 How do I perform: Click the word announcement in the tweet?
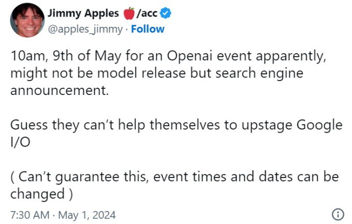pyautogui.click(x=60, y=91)
